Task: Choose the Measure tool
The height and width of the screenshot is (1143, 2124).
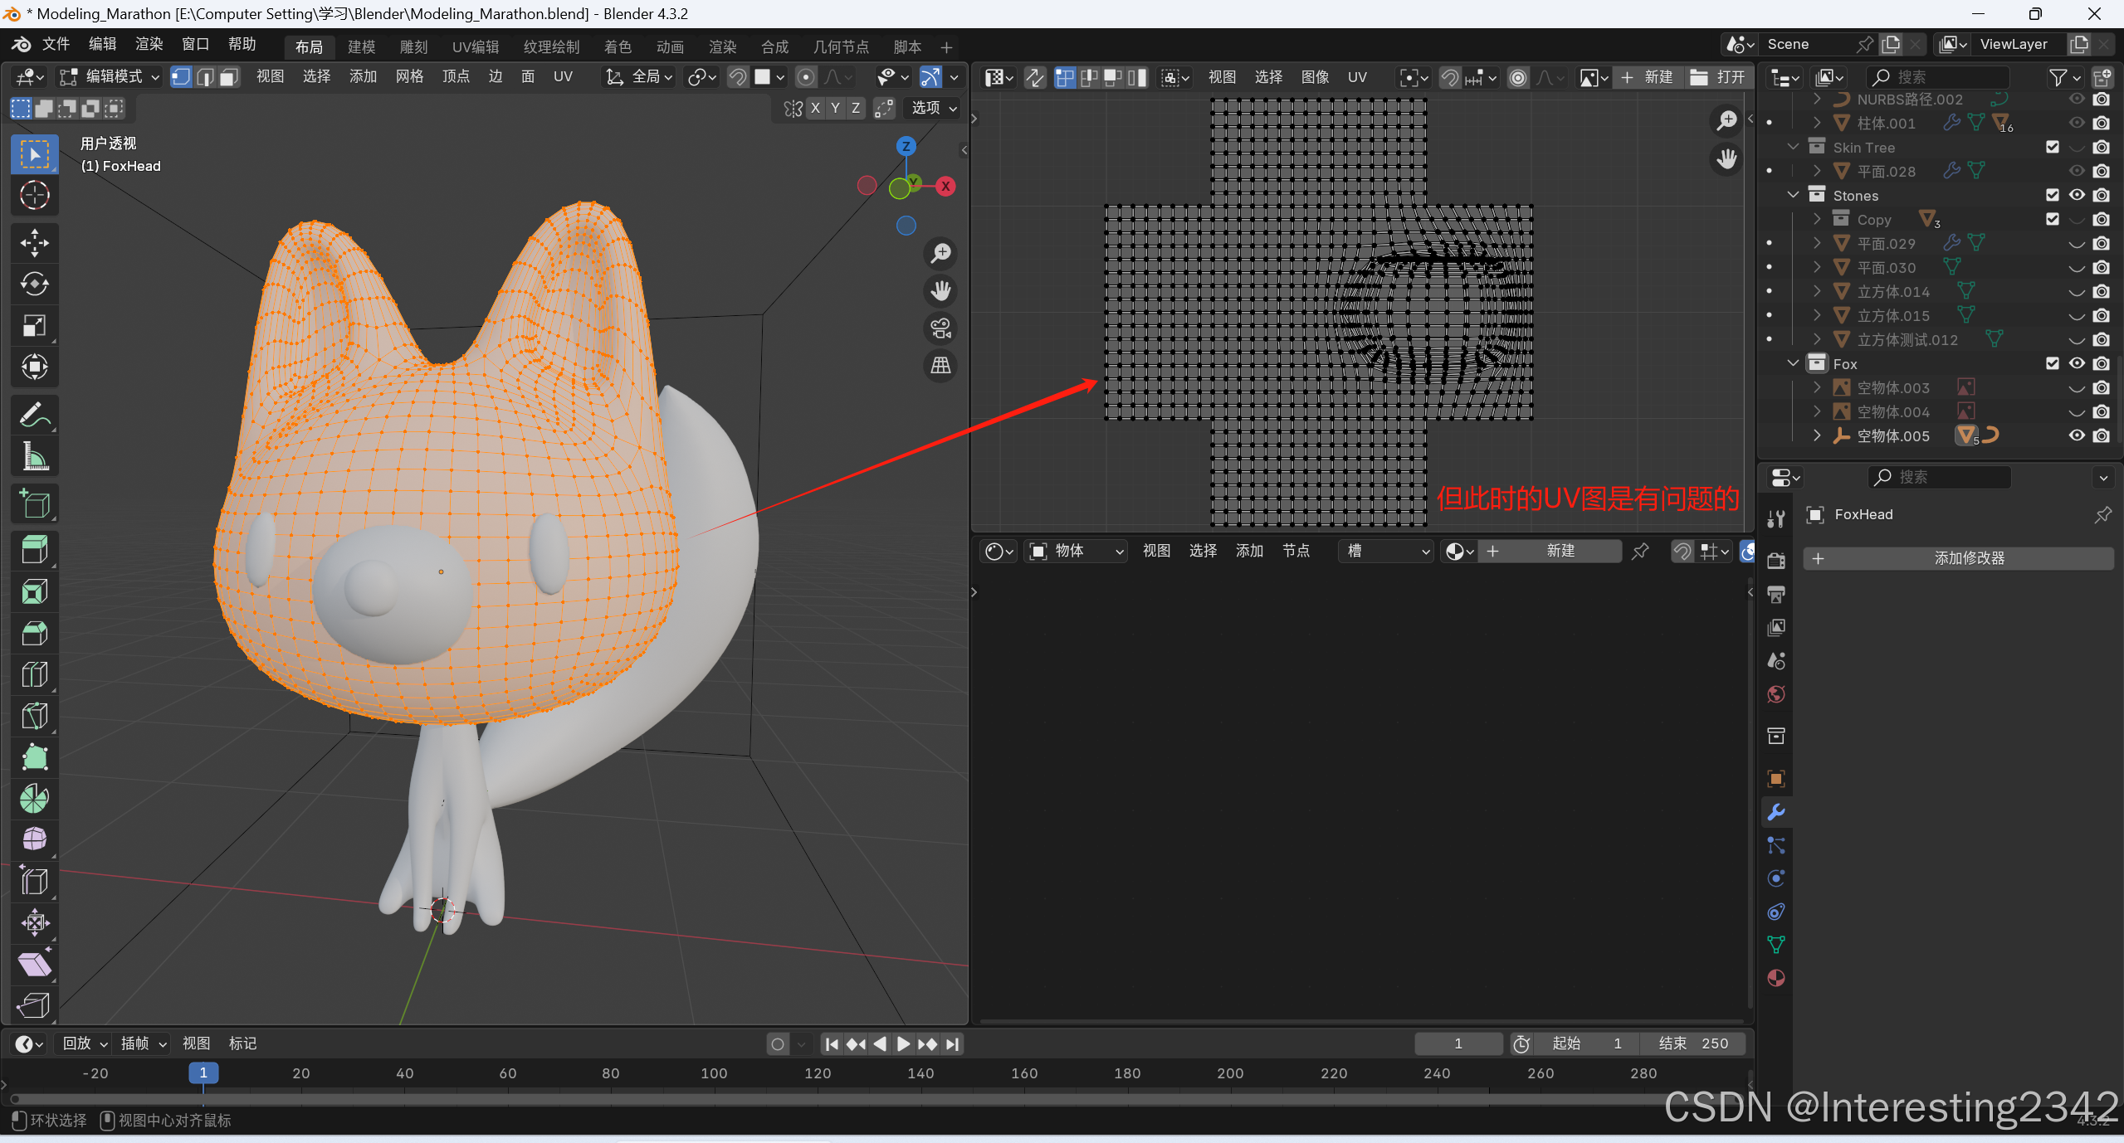Action: [x=34, y=456]
